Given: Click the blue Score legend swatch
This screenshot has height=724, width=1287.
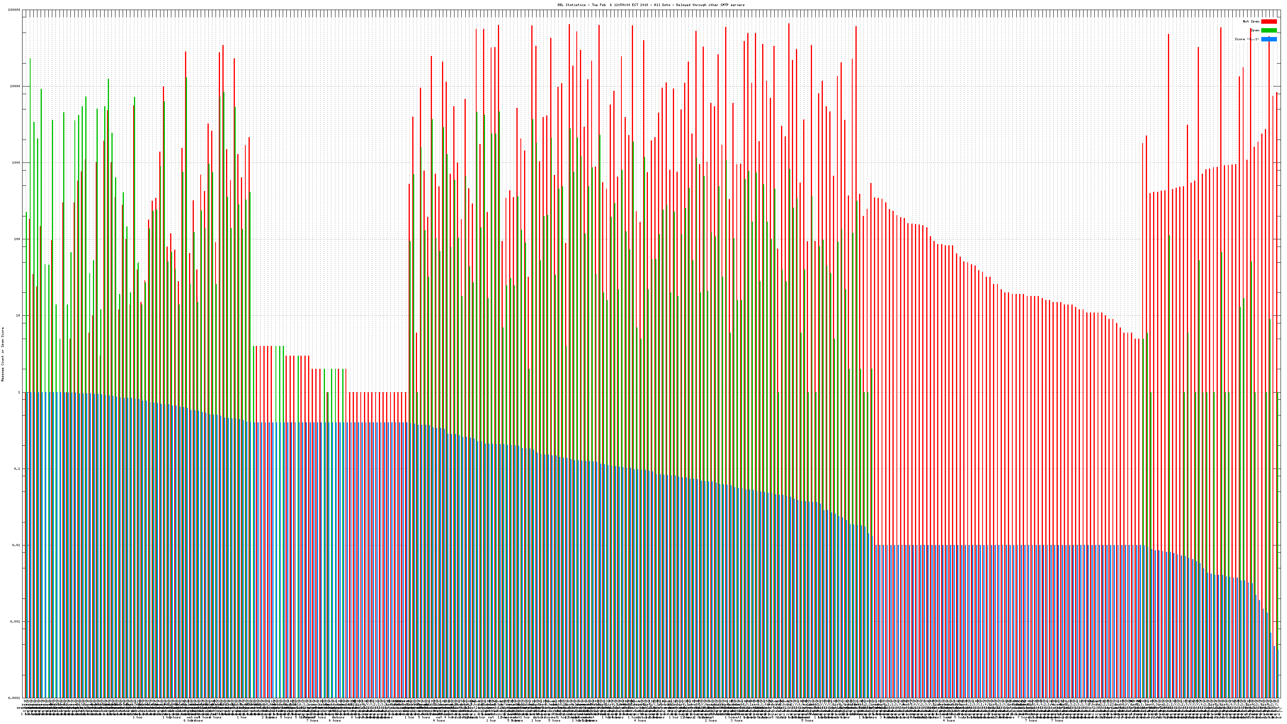Looking at the screenshot, I should tap(1268, 39).
